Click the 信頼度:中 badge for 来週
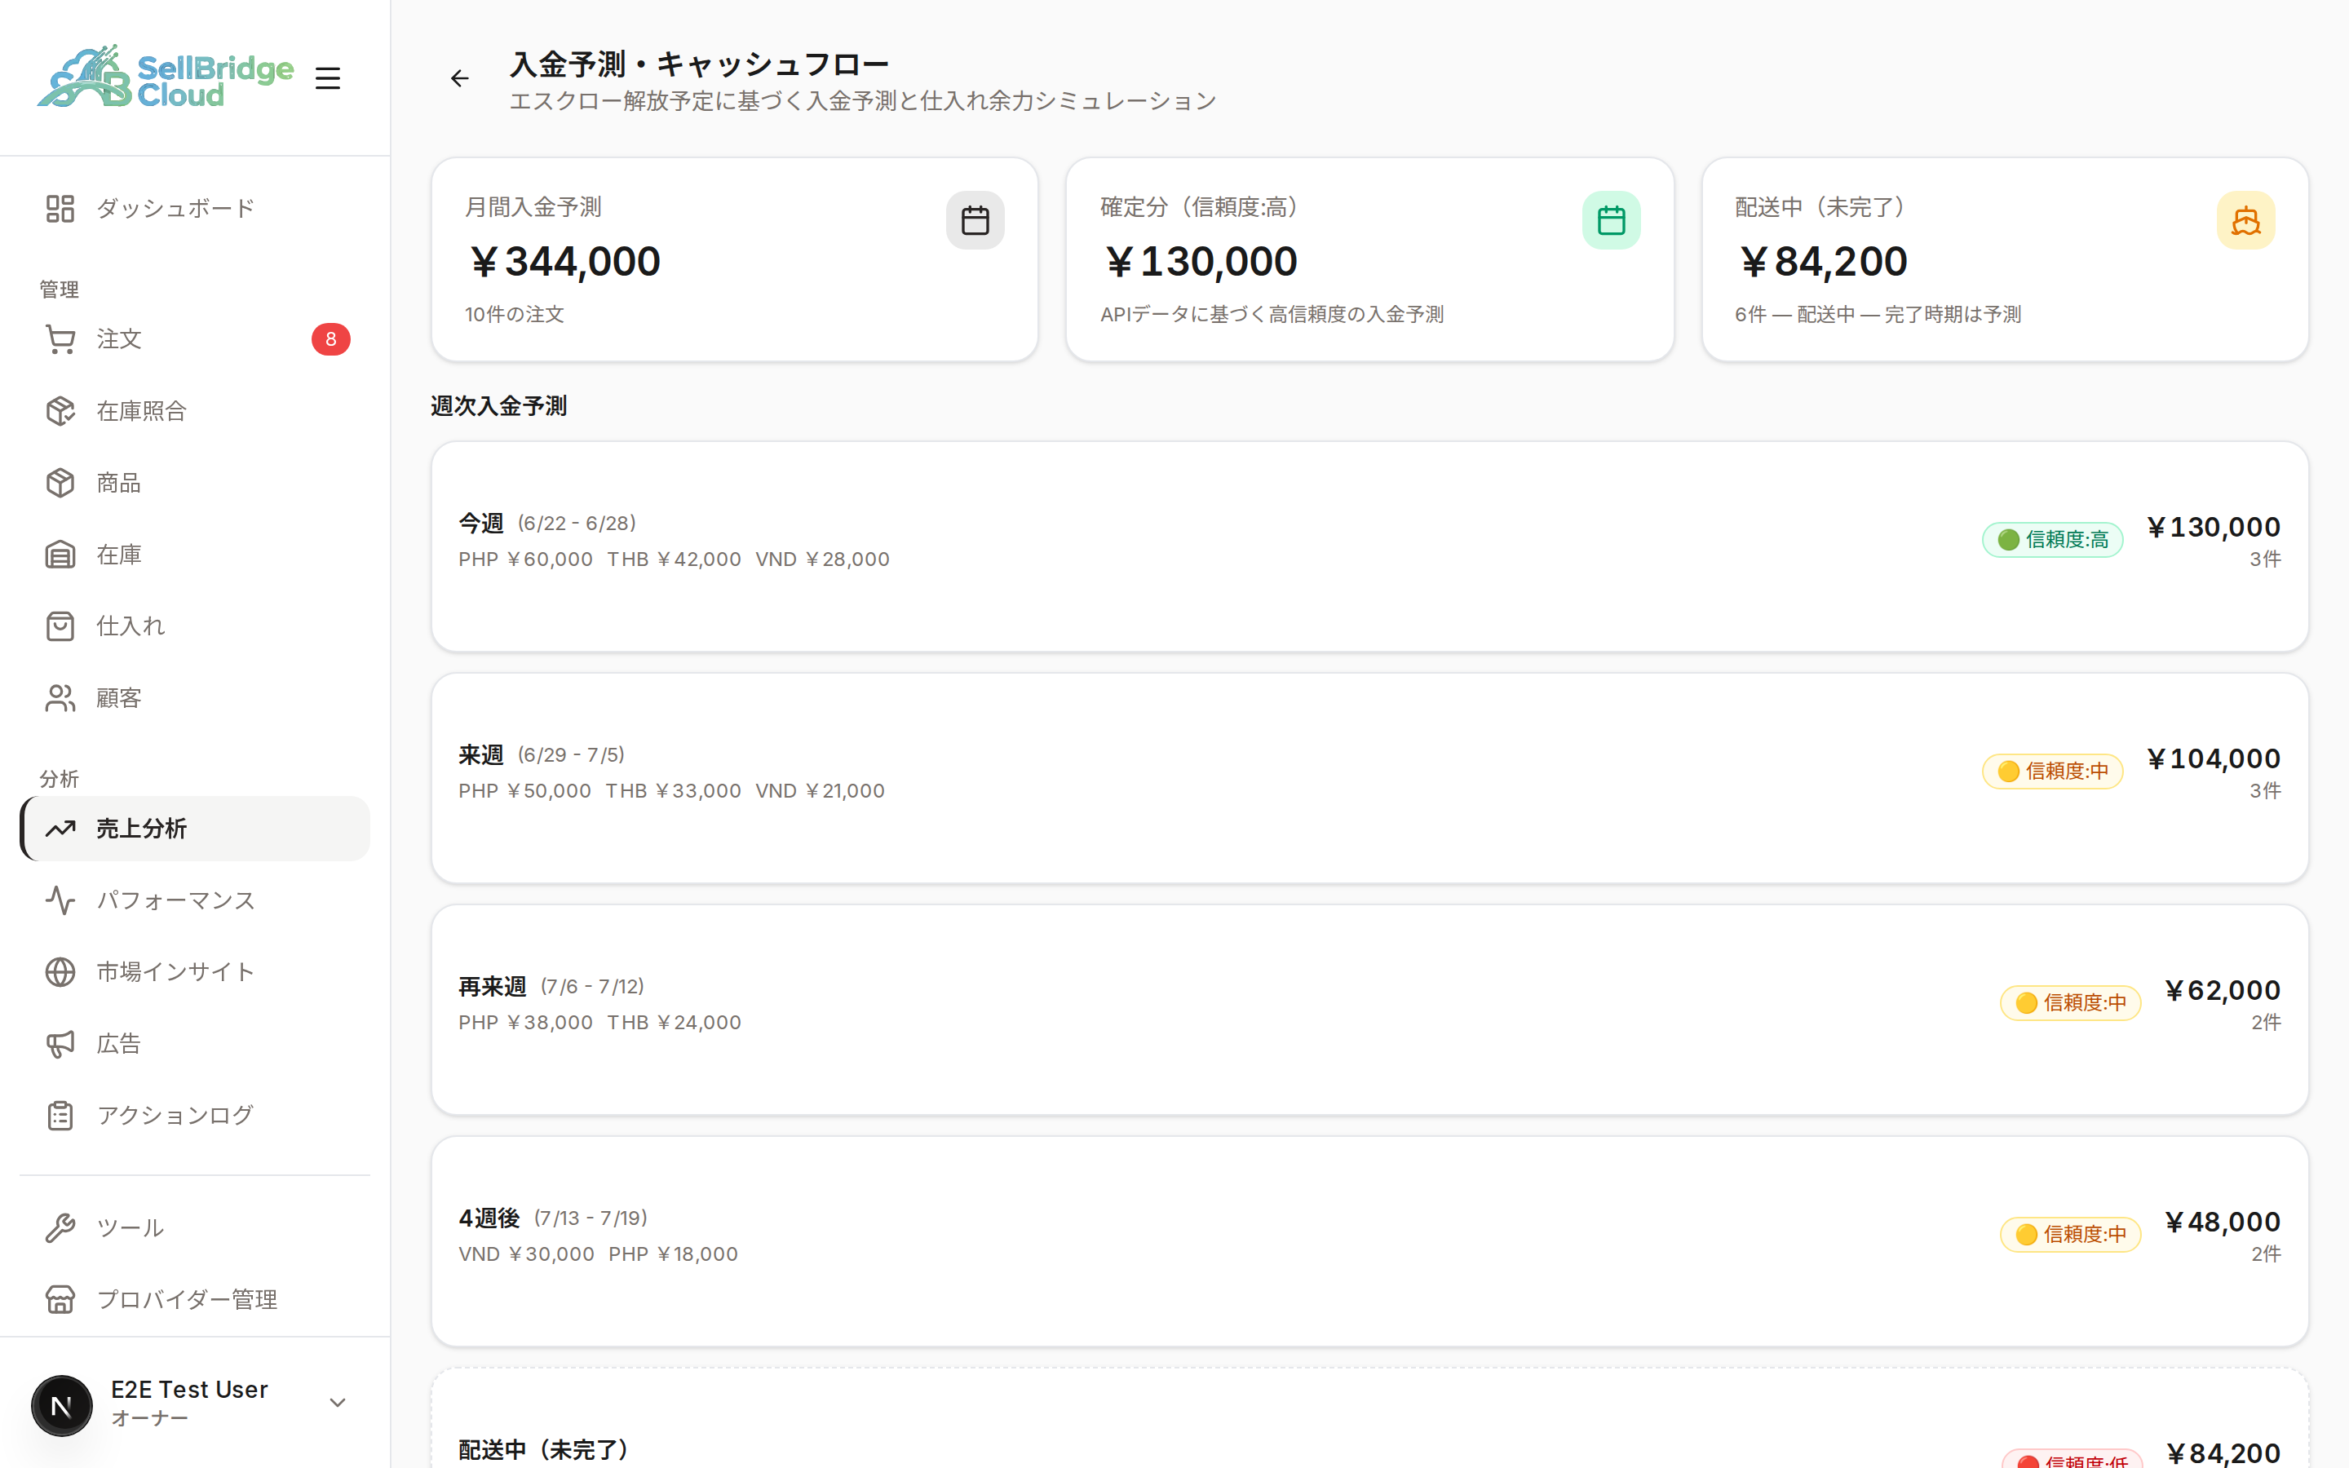This screenshot has height=1468, width=2349. 2052,771
